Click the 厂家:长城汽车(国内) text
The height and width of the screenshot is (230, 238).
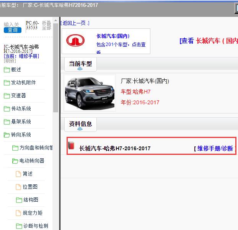tap(145, 81)
